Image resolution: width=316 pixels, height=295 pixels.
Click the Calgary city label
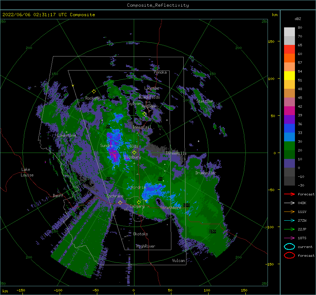[137, 206]
